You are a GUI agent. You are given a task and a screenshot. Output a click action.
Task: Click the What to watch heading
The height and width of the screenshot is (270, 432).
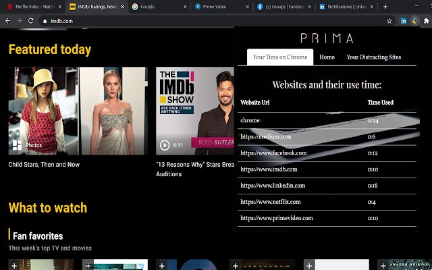click(48, 208)
